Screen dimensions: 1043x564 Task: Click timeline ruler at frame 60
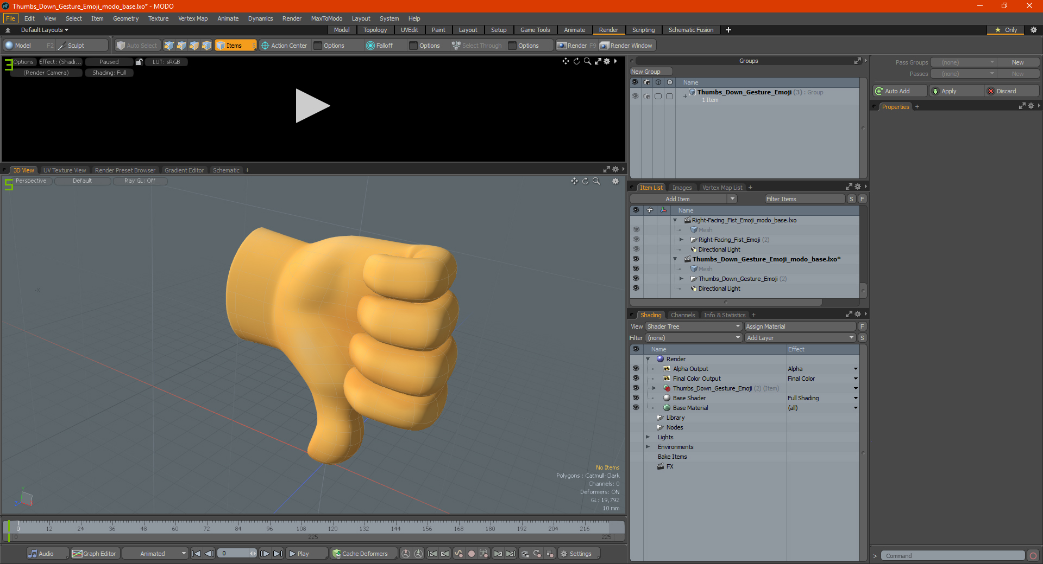tap(175, 527)
